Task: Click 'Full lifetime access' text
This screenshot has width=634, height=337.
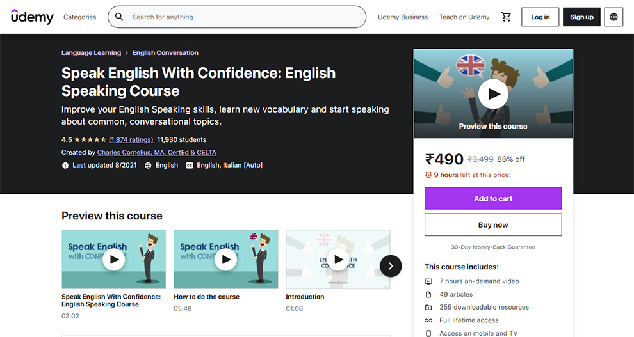Action: [469, 320]
